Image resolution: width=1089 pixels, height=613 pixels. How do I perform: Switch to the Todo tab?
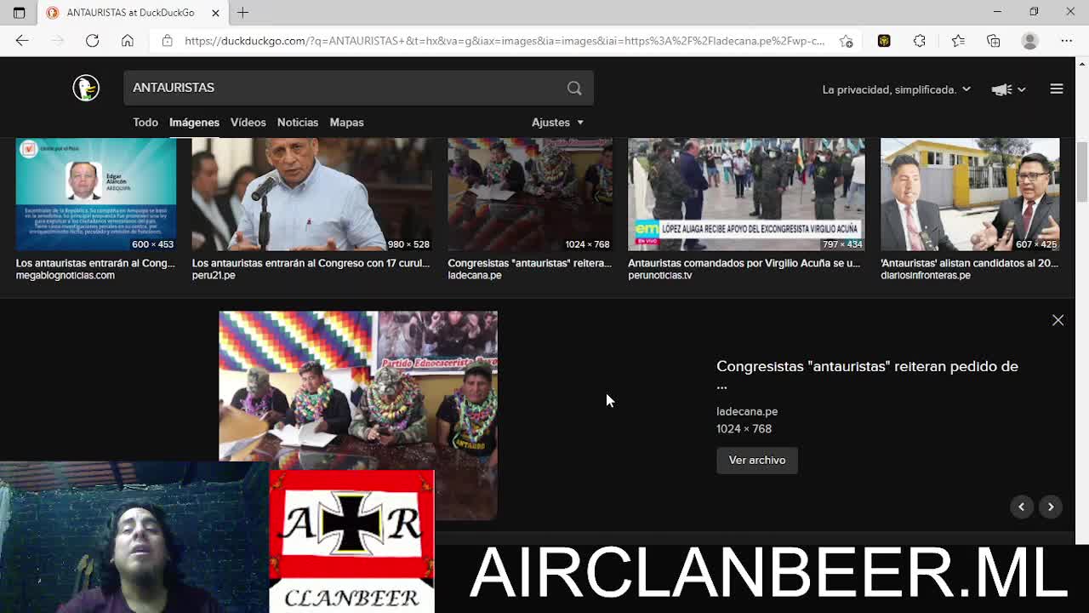tap(145, 123)
